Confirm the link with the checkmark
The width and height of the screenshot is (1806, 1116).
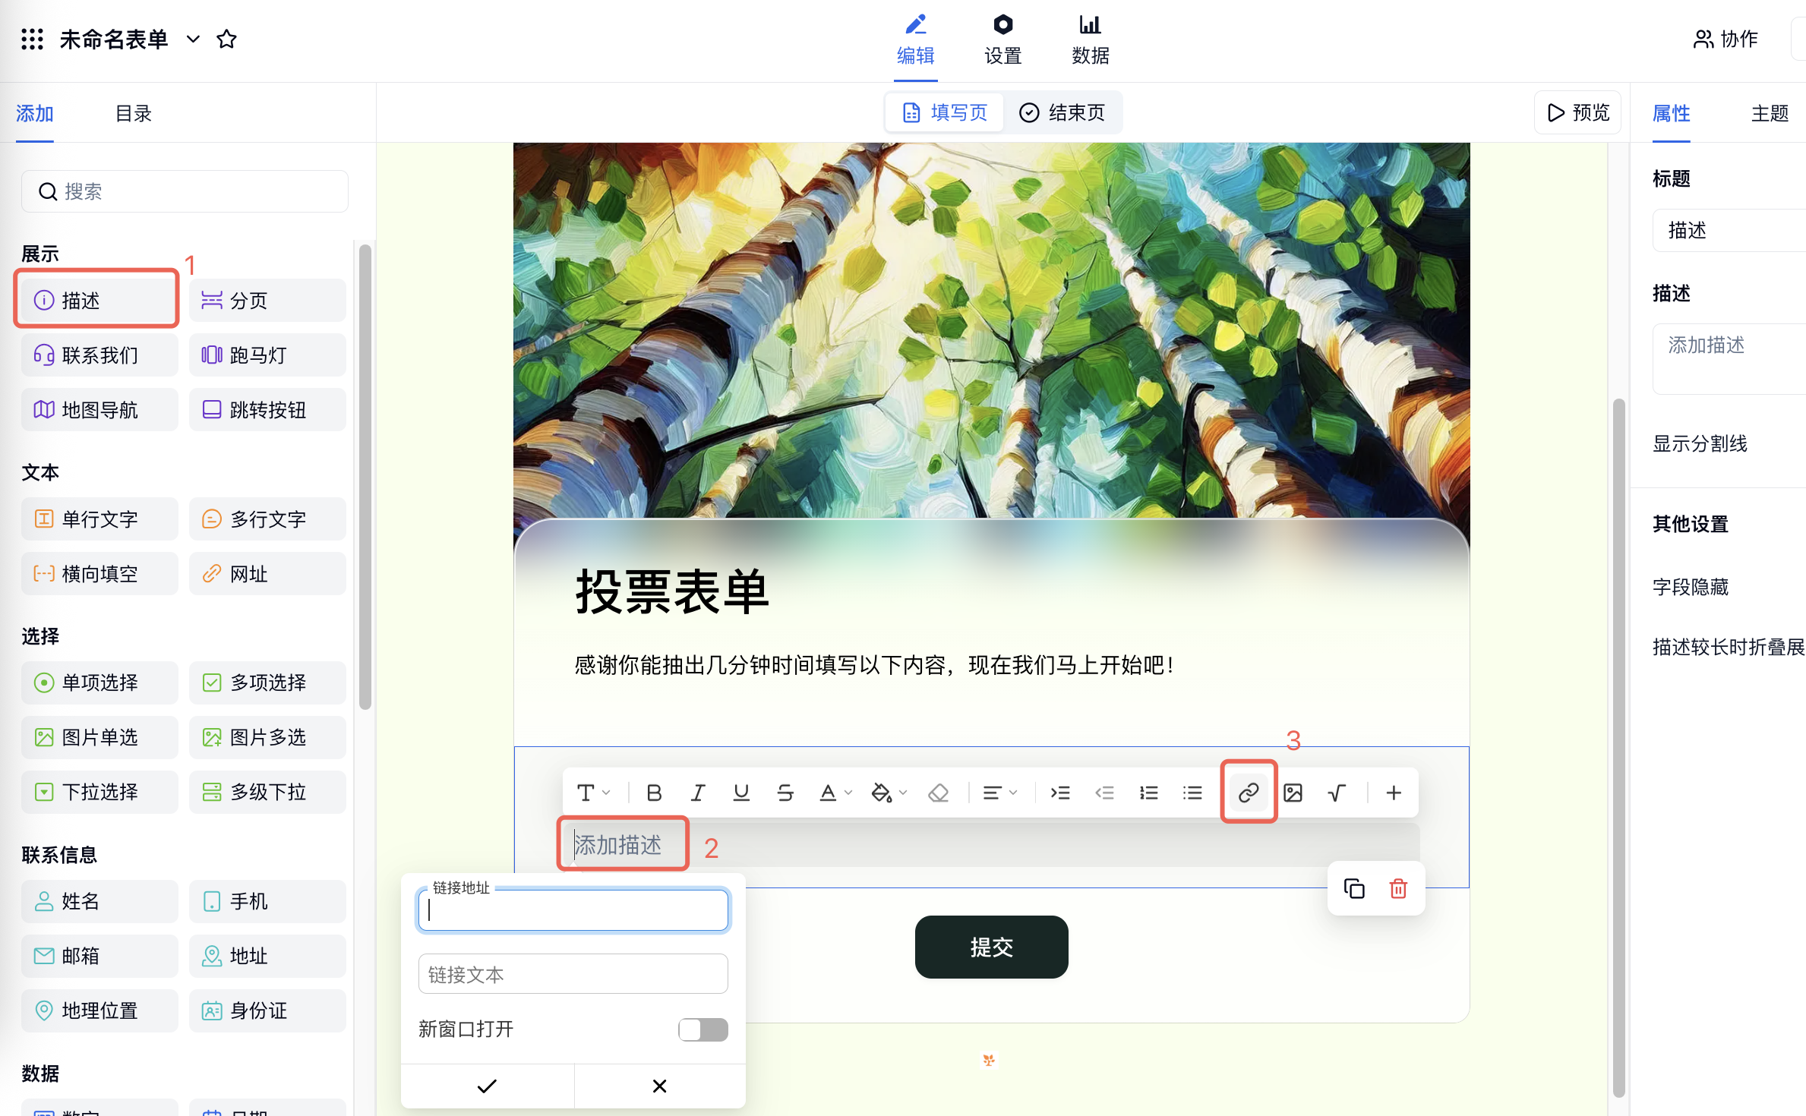click(487, 1086)
